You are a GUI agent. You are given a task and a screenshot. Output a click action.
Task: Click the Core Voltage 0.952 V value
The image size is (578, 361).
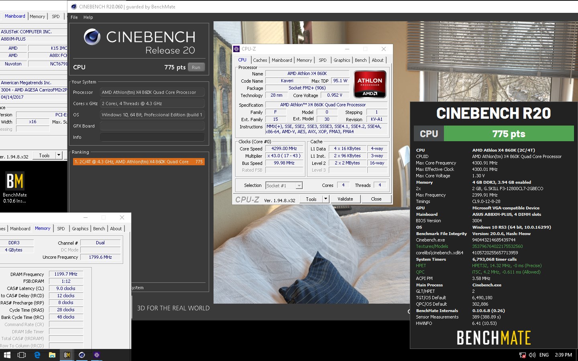(334, 95)
